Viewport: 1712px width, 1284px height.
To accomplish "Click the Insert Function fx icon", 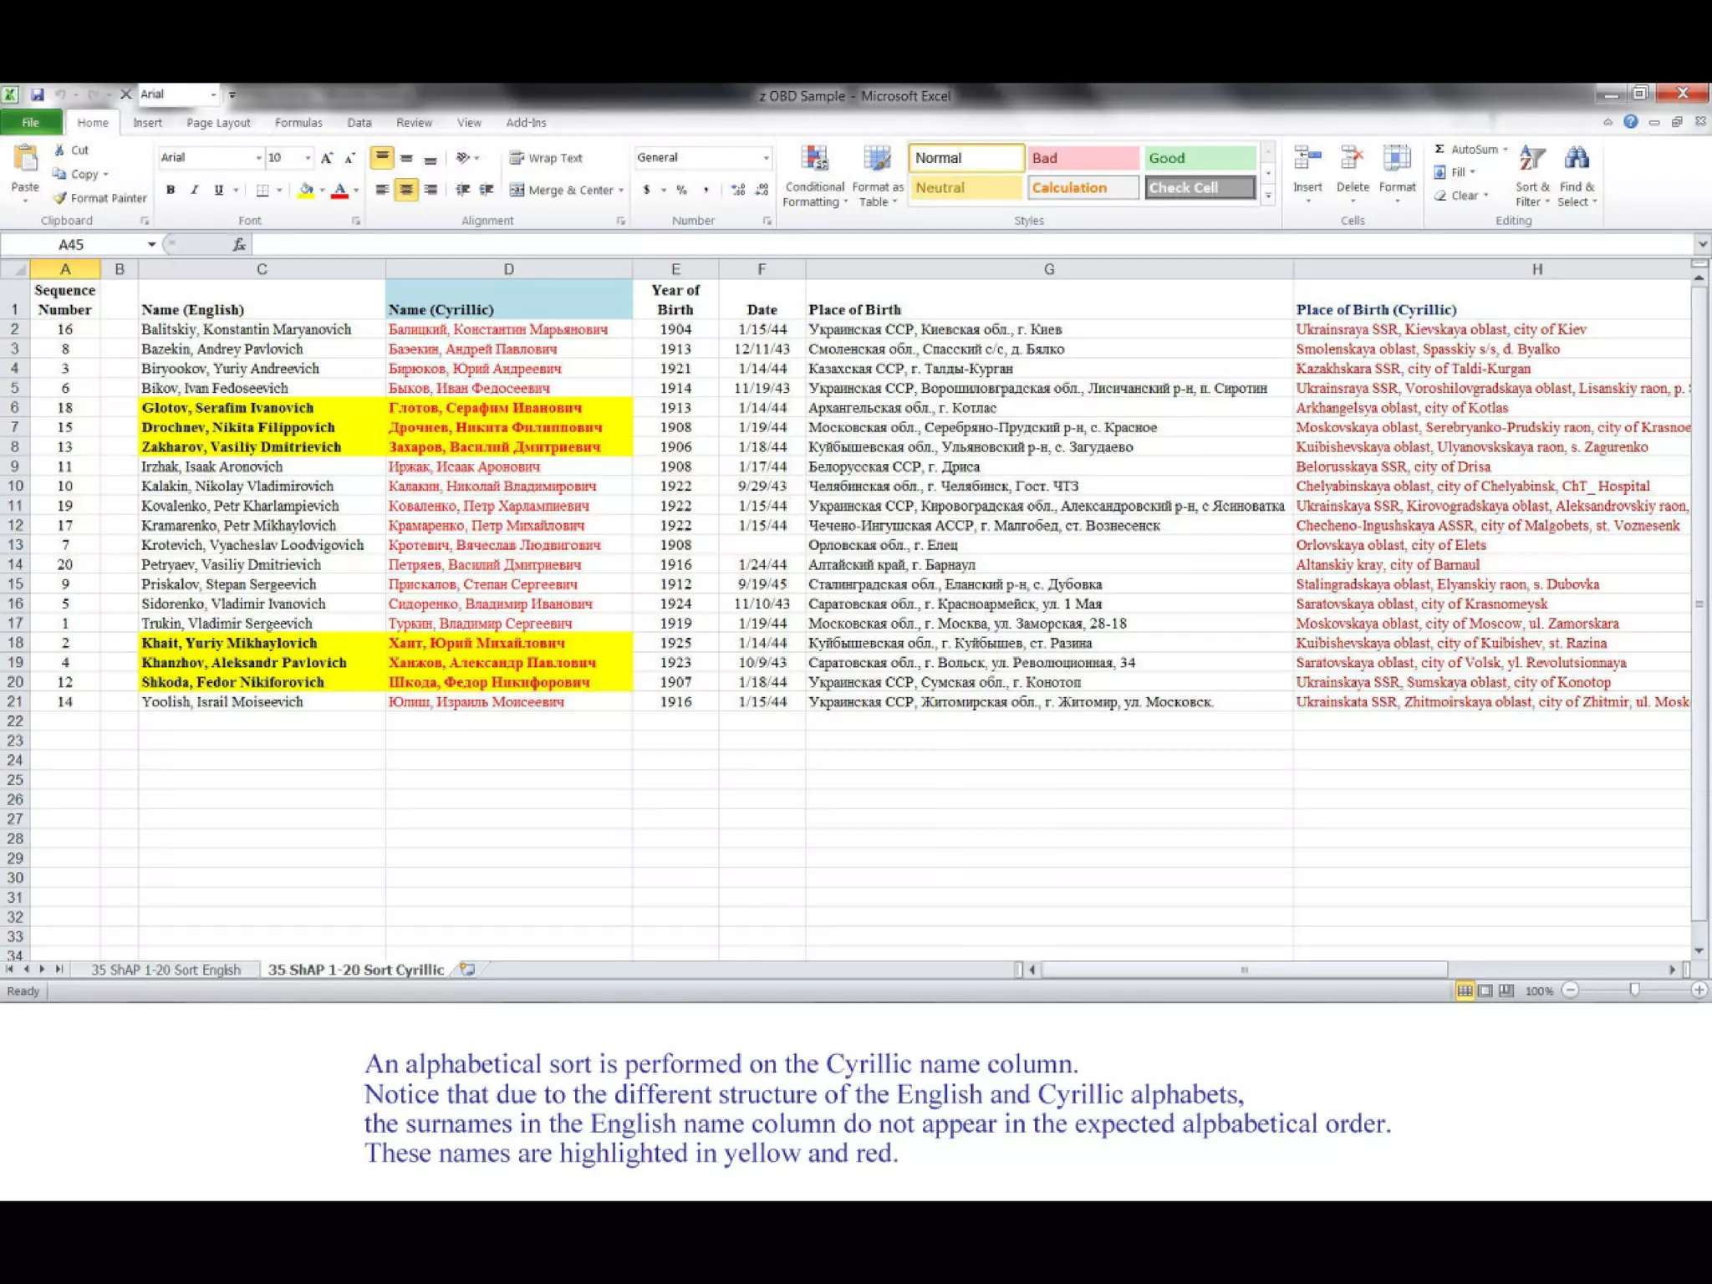I will 239,244.
